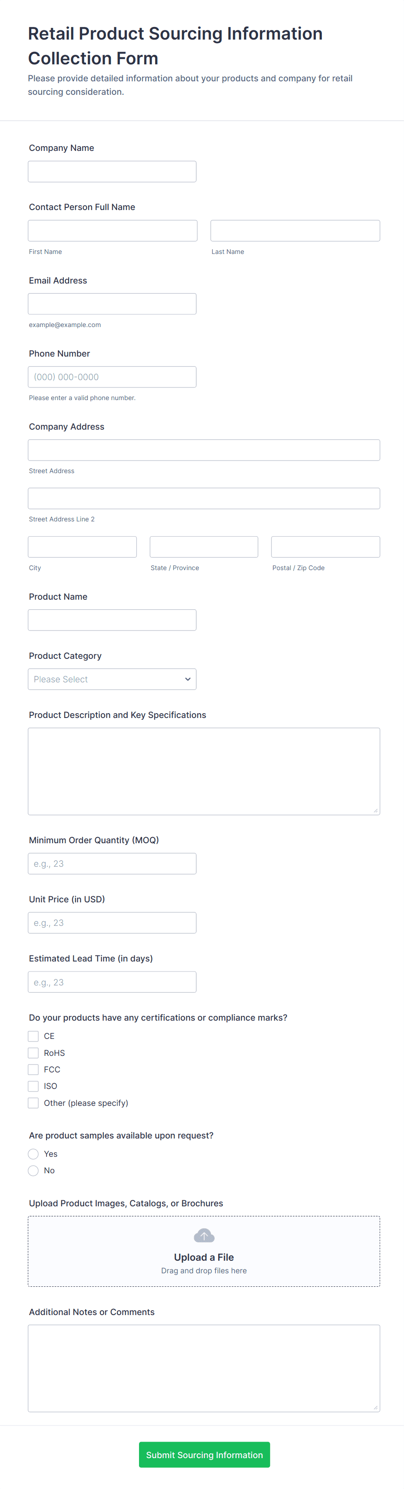Choose No for product samples
Image resolution: width=404 pixels, height=1489 pixels.
[33, 1171]
